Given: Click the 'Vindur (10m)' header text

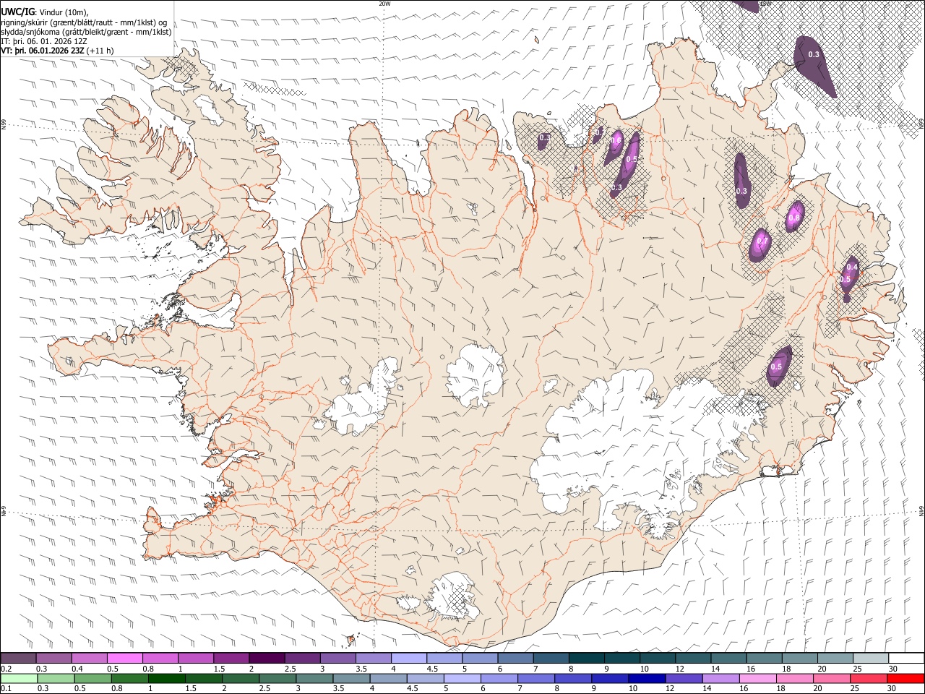Looking at the screenshot, I should 63,12.
